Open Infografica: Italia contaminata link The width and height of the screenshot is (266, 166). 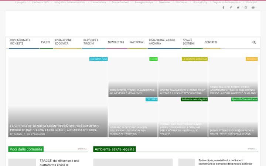tap(70, 2)
